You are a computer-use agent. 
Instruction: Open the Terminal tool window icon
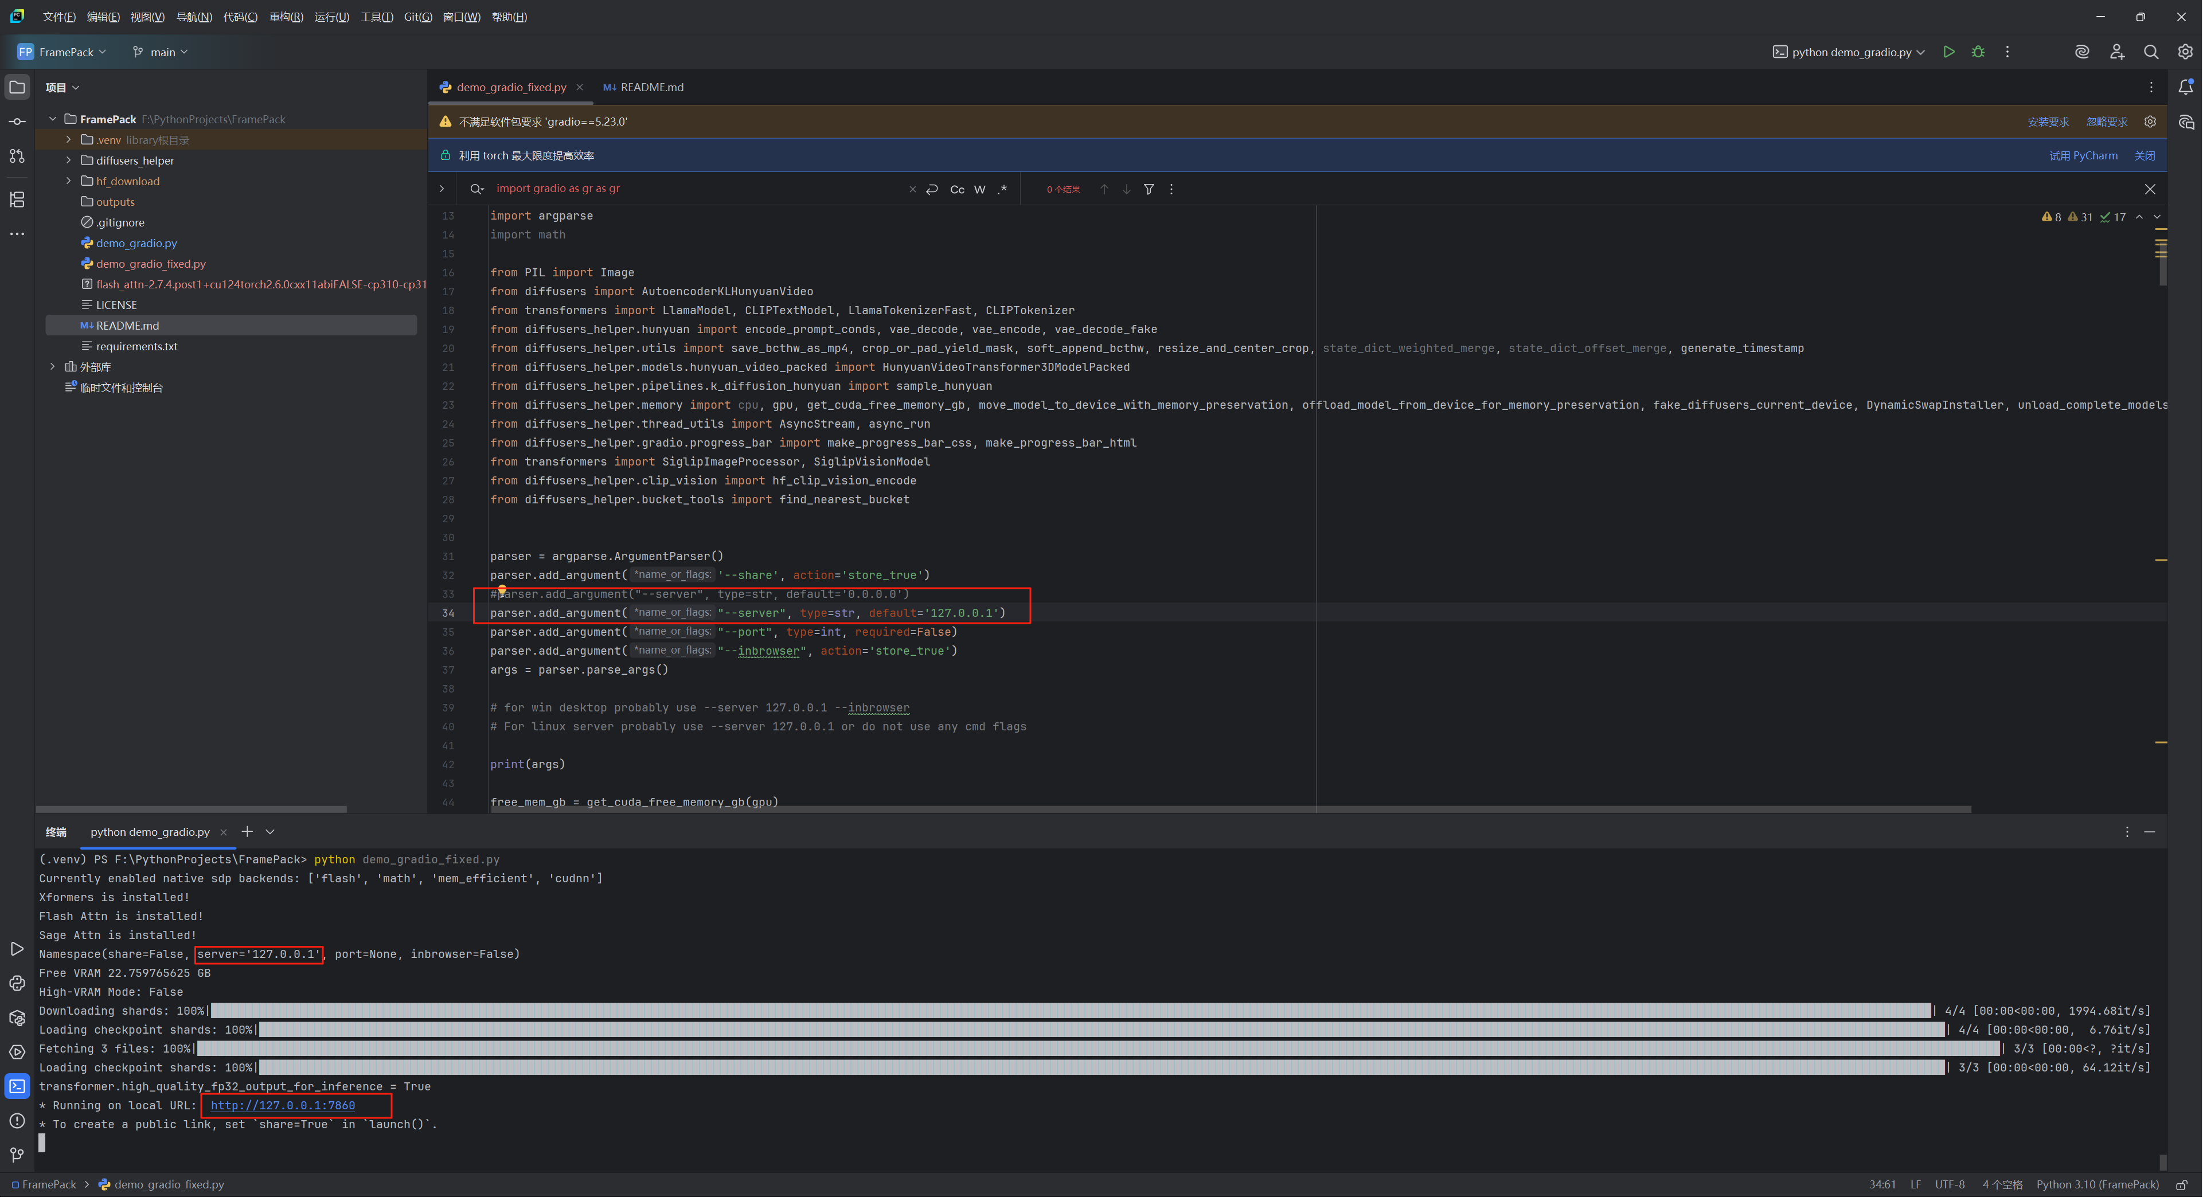[17, 1087]
